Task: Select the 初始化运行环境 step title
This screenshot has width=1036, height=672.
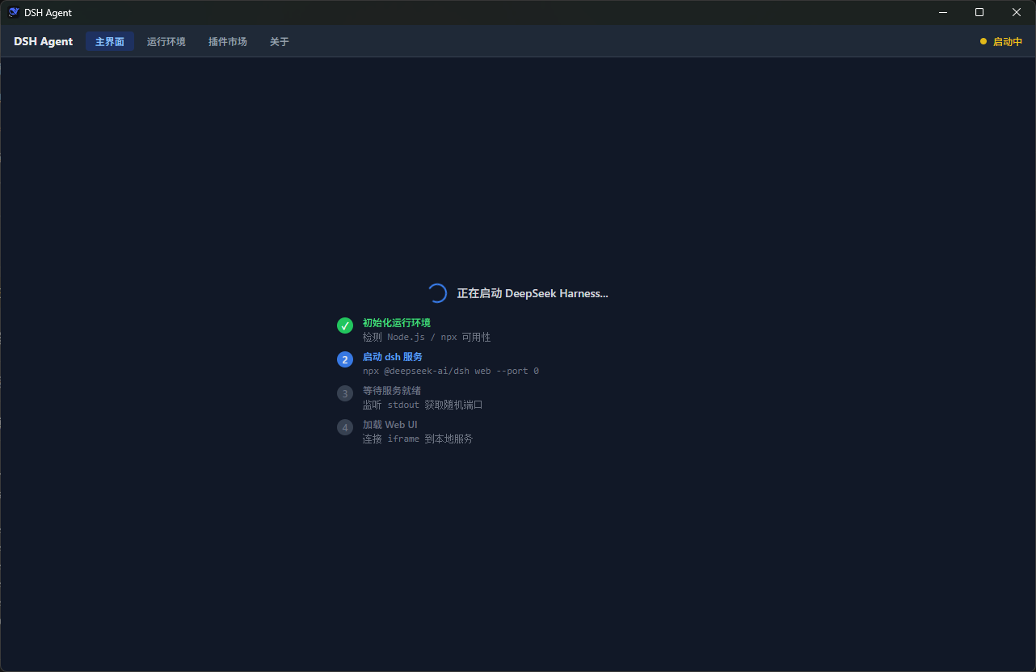Action: 397,322
